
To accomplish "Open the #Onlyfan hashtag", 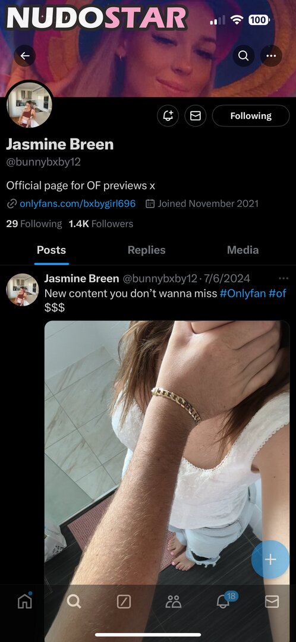I will click(x=243, y=293).
